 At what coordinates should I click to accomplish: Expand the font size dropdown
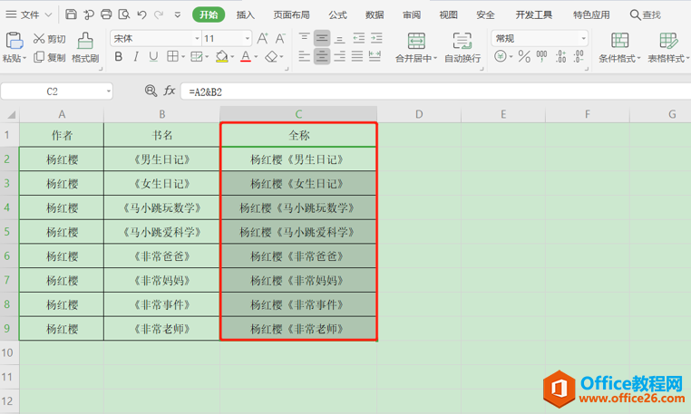(x=248, y=39)
